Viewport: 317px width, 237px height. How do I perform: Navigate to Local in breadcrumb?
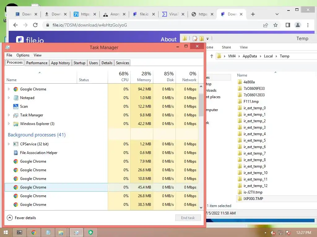point(268,56)
